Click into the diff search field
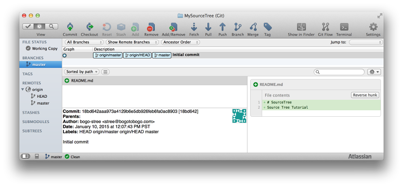Viewport: 403px width, 187px height. point(339,72)
